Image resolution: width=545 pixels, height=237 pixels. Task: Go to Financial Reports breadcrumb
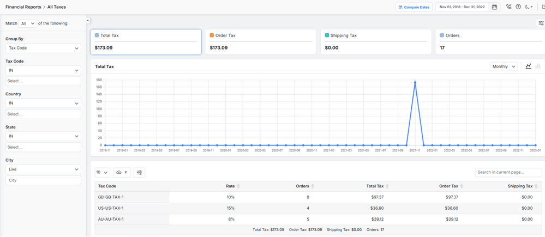(23, 7)
